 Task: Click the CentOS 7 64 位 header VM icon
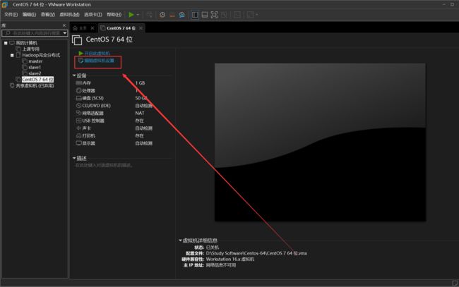77,40
